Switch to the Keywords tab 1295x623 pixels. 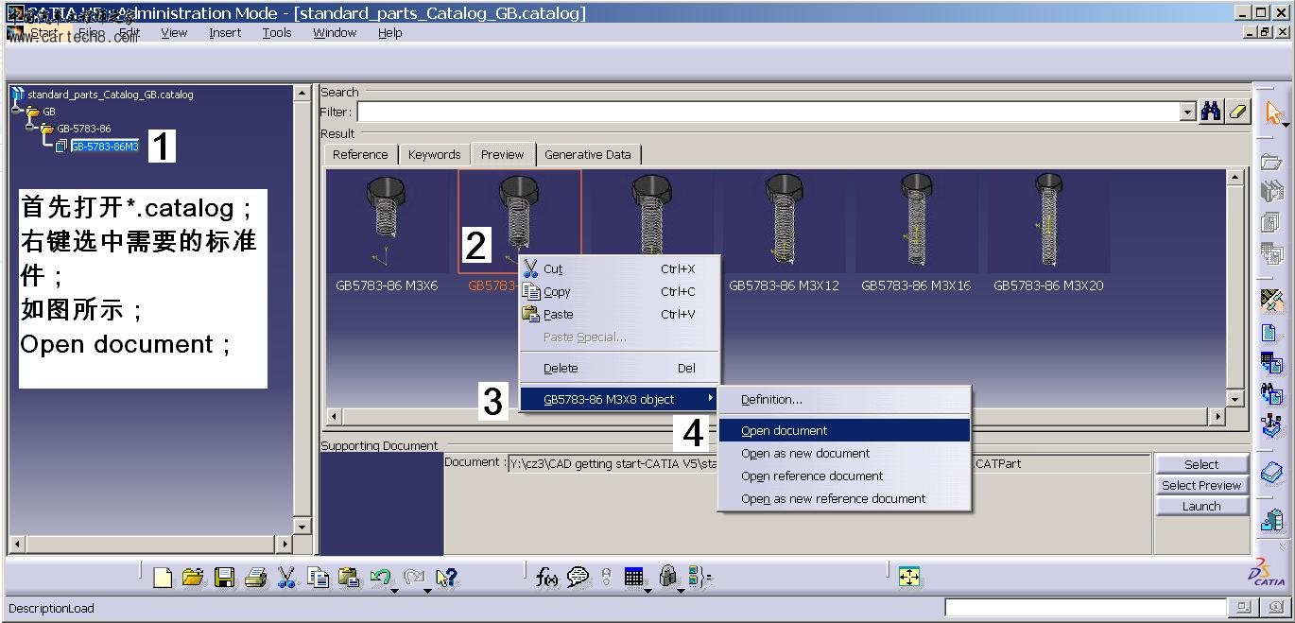434,154
